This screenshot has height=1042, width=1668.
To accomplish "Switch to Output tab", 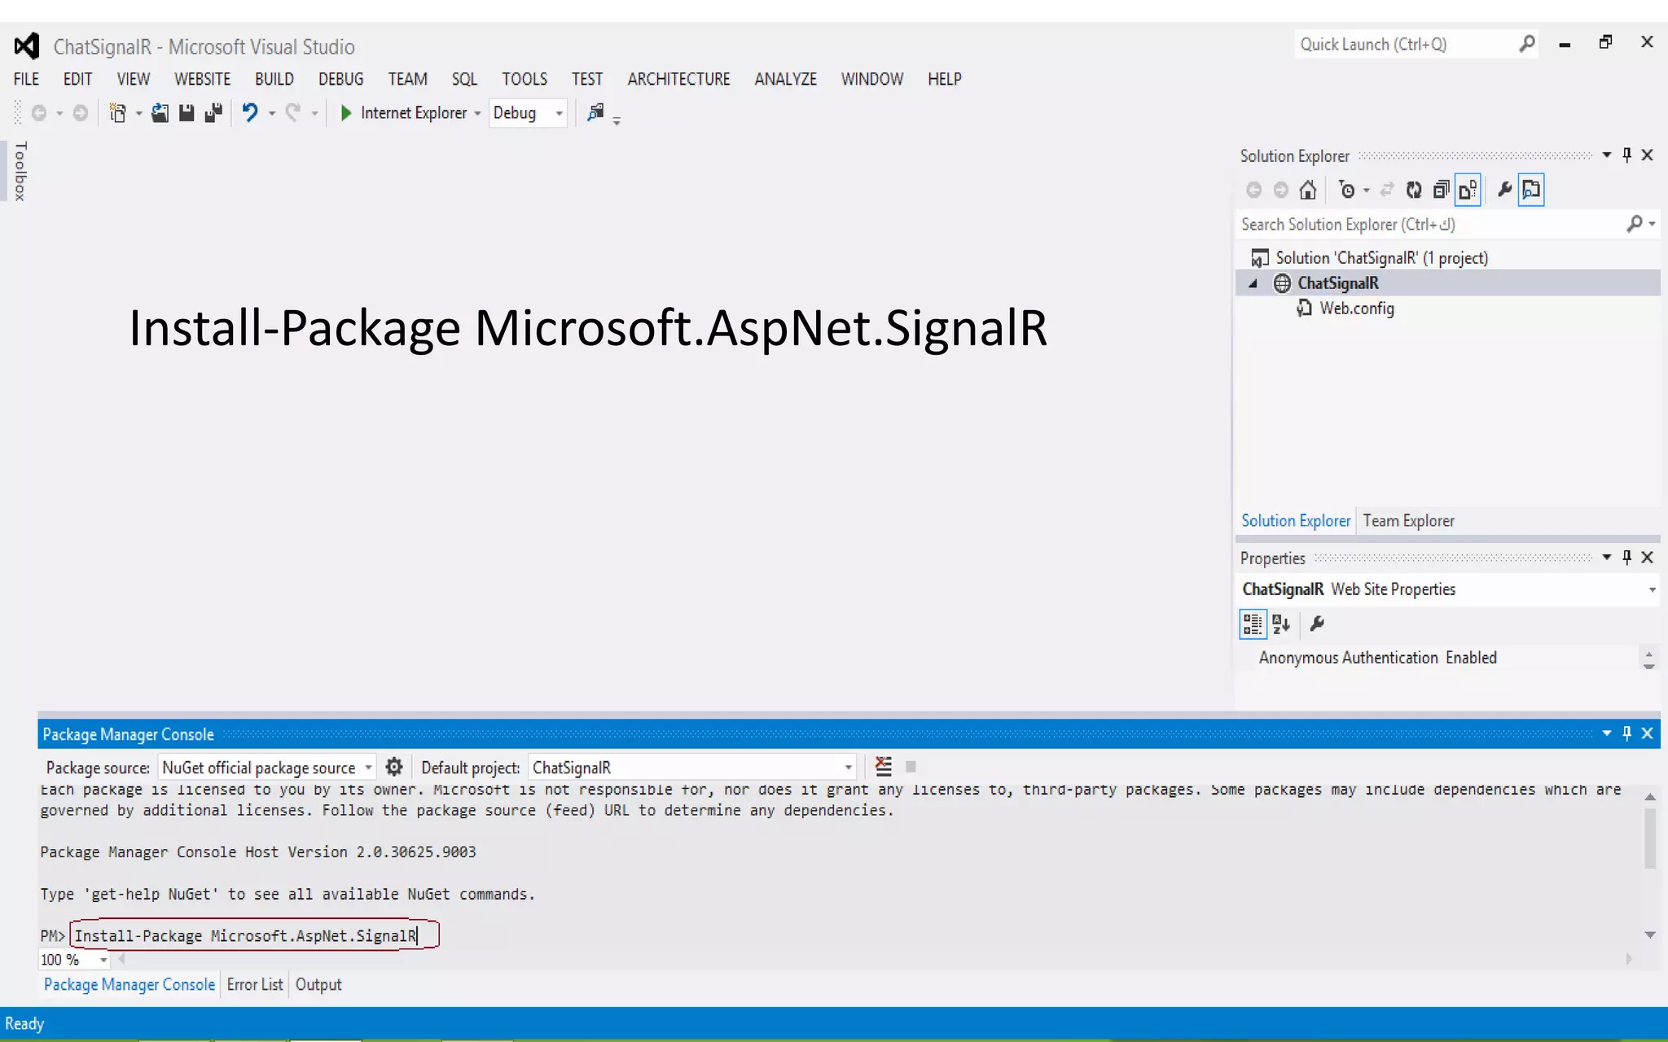I will coord(318,984).
